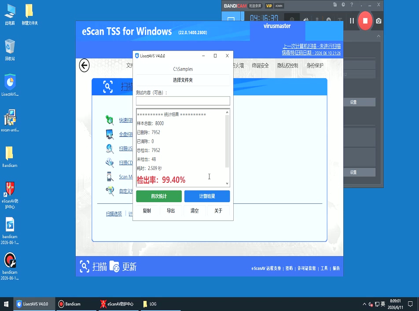The image size is (419, 311).
Task: Click the 全盘扫描 full scan monitor icon
Action: coord(110,134)
